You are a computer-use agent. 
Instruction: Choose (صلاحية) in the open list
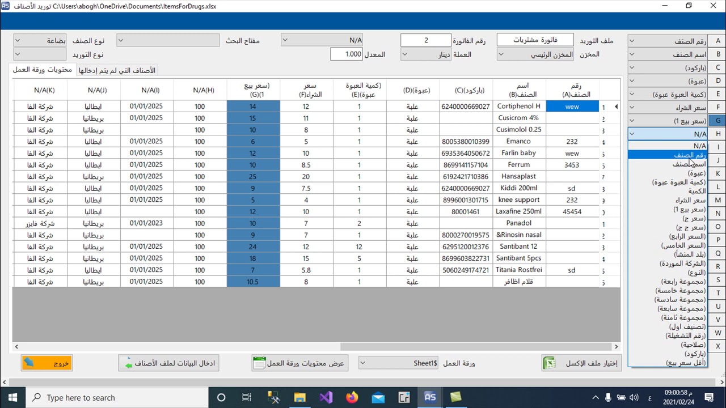coord(668,345)
